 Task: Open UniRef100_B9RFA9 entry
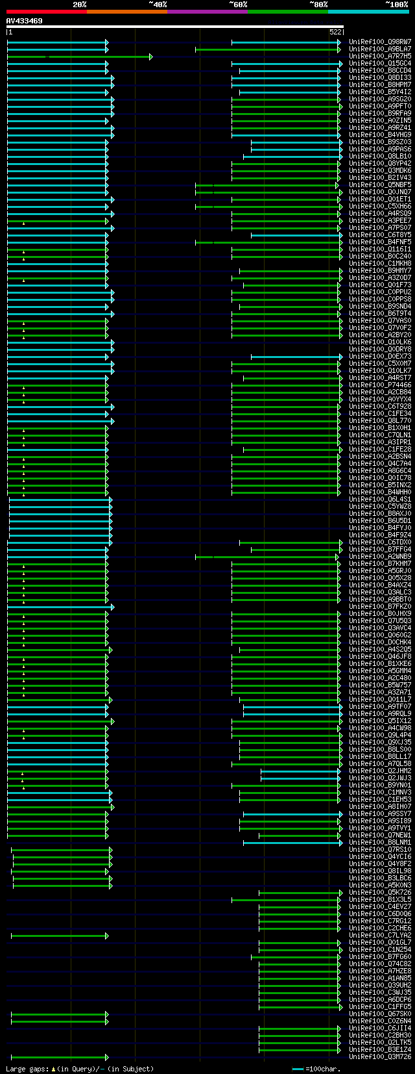[380, 113]
